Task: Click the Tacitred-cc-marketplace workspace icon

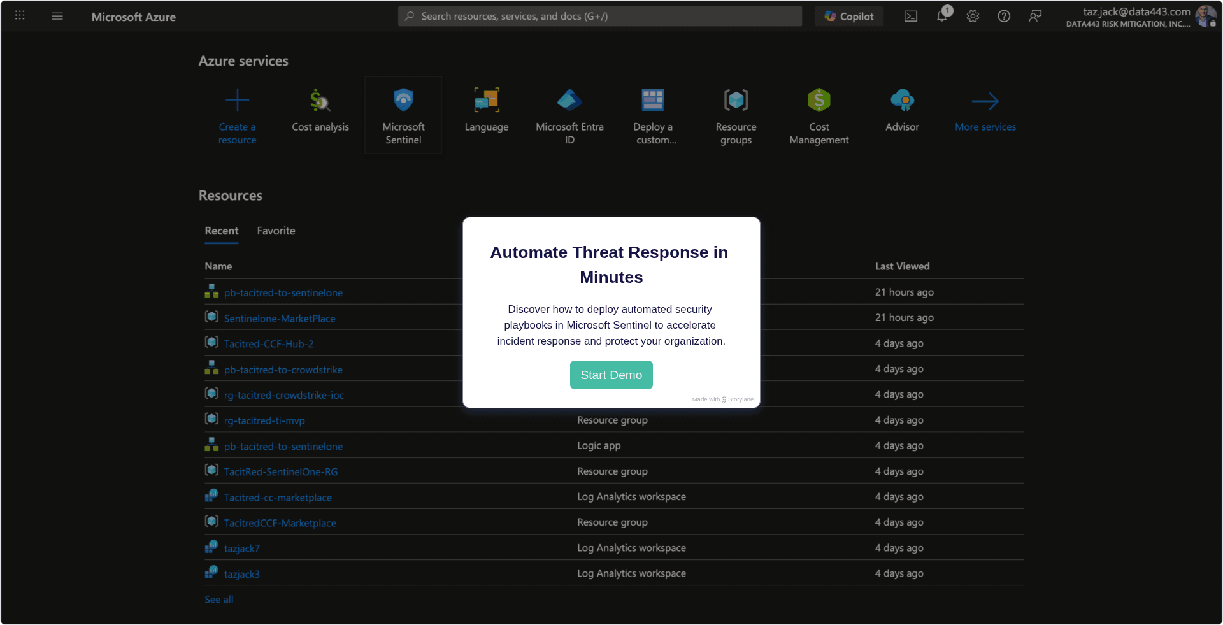Action: point(211,496)
